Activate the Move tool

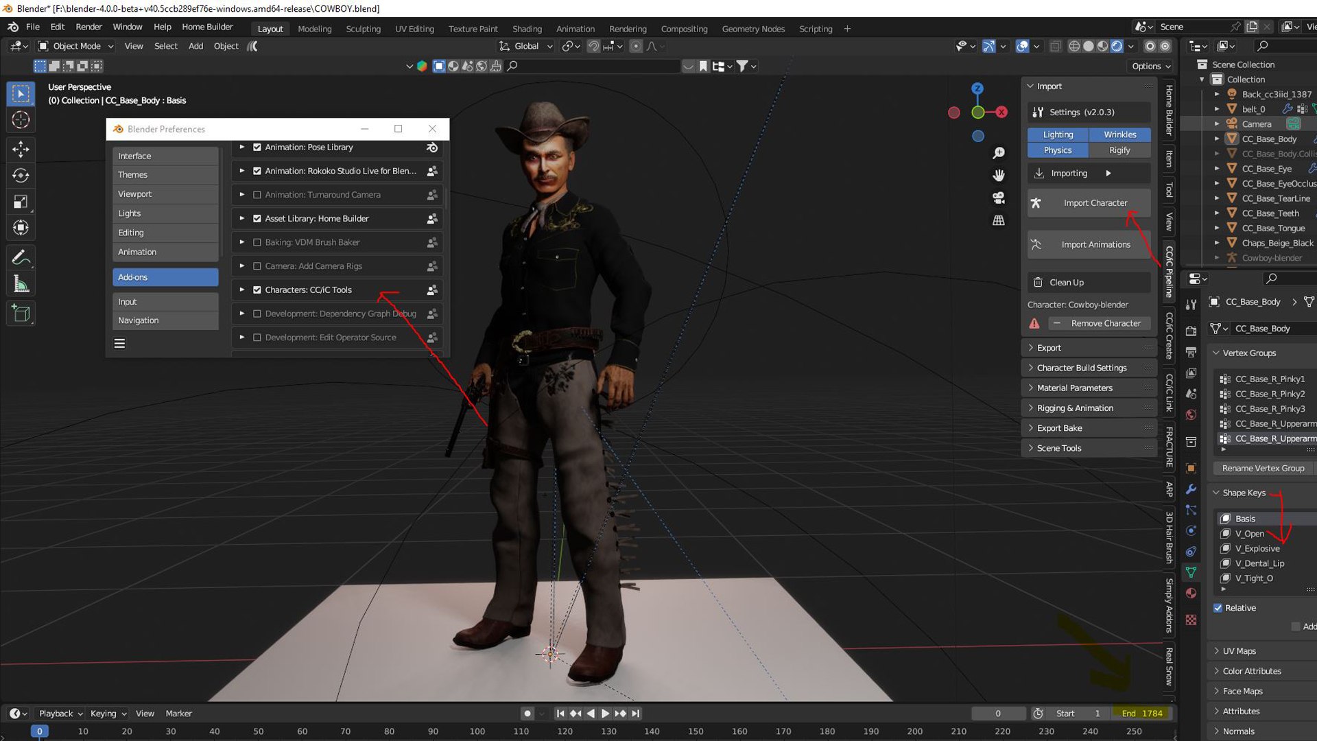21,149
